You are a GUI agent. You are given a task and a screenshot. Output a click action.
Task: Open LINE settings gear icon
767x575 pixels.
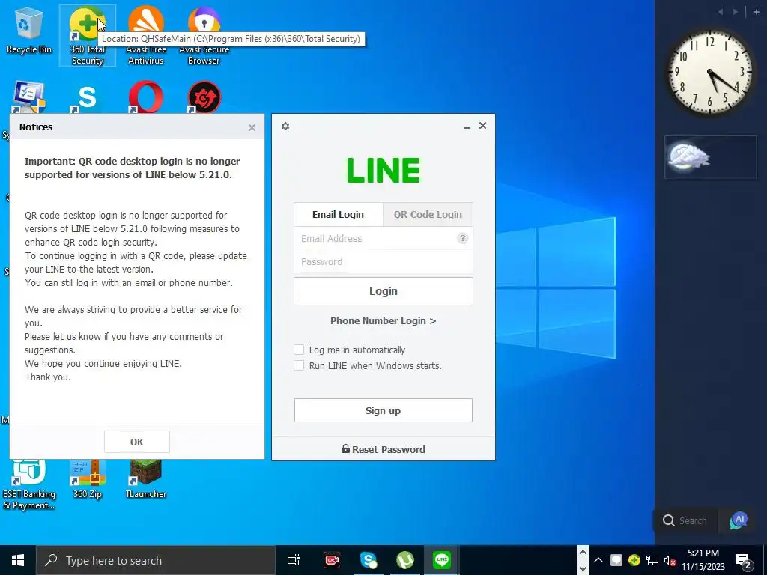[x=285, y=126]
